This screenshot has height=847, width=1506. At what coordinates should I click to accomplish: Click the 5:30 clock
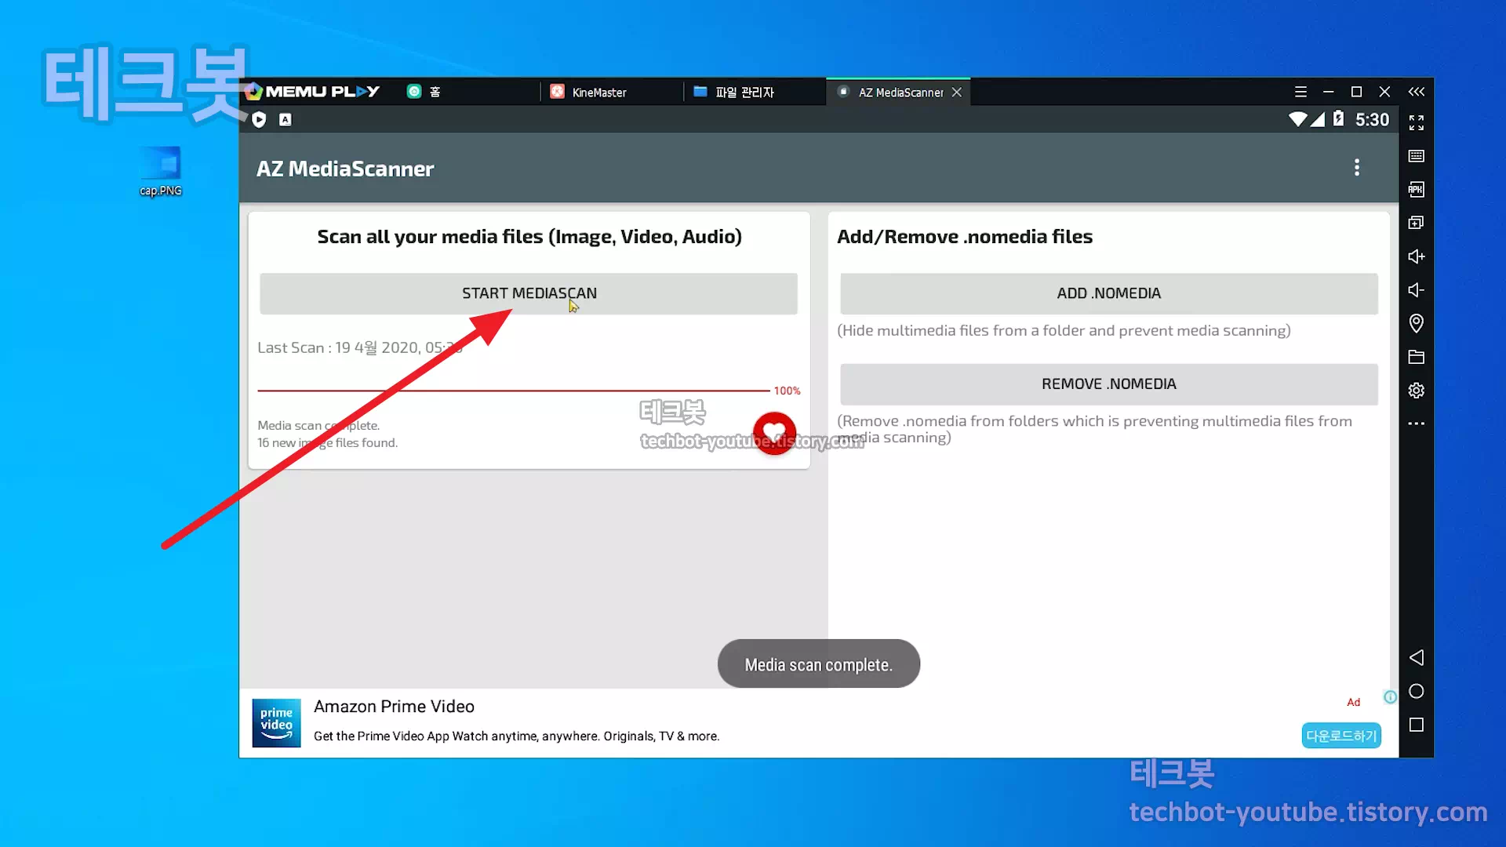click(1372, 119)
